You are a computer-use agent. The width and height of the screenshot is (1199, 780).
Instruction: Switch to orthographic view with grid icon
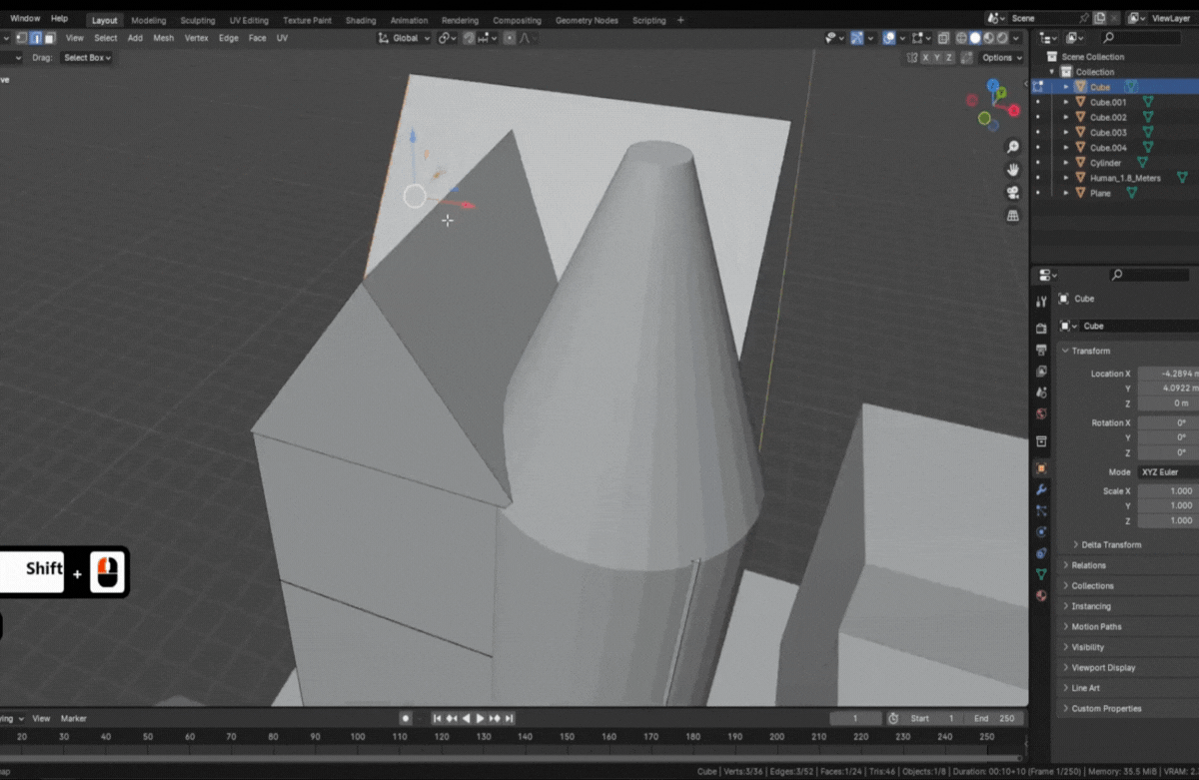tap(1013, 216)
